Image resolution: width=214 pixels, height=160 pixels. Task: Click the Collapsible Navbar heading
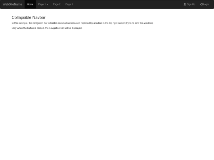29,17
